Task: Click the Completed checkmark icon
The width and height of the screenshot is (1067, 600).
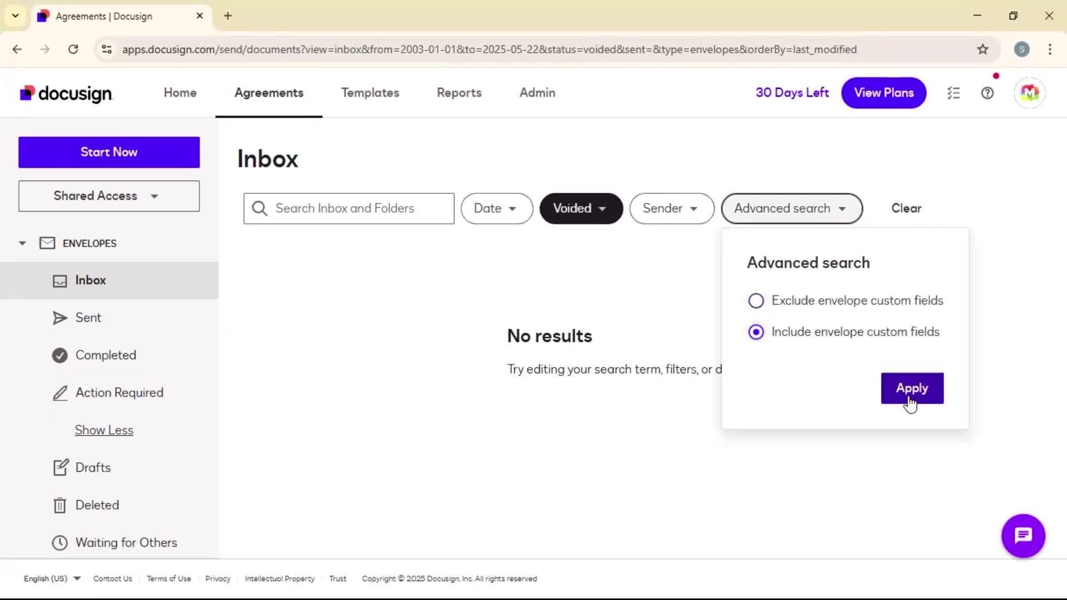Action: 60,355
